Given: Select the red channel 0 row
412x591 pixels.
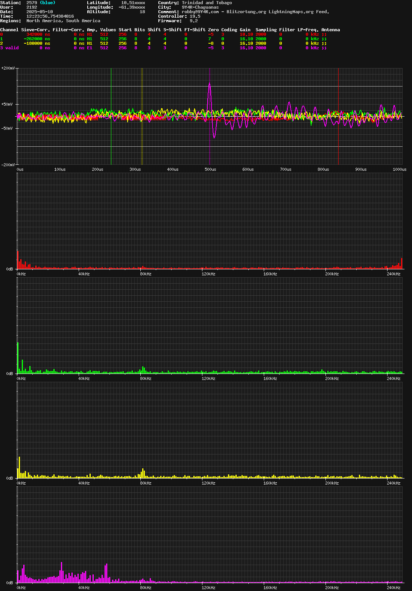Looking at the screenshot, I should pos(2,34).
